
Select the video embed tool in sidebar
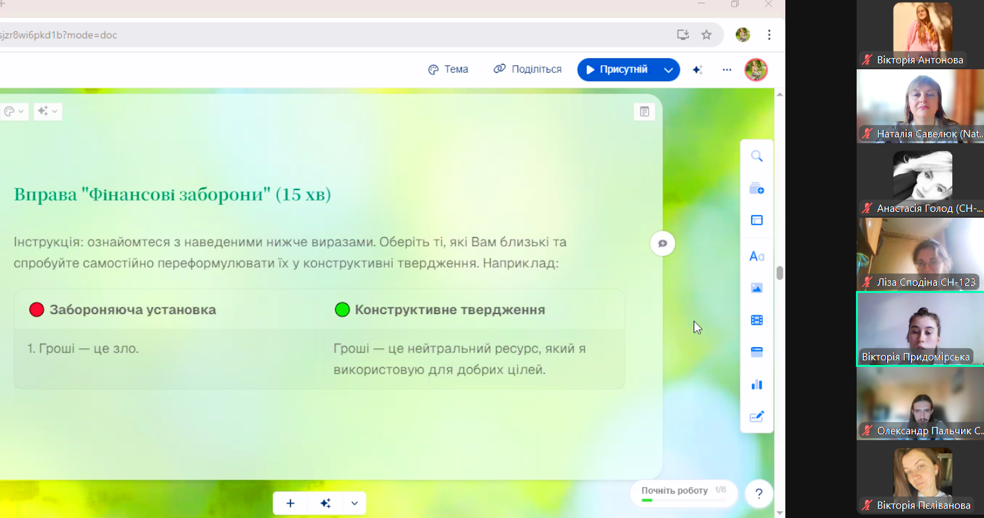pos(756,319)
